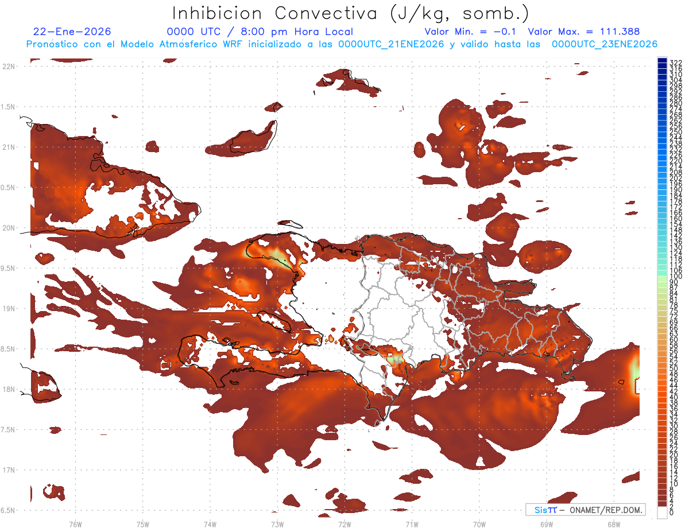Click the '70W' longitude label
This screenshot has width=689, height=532.
point(479,525)
